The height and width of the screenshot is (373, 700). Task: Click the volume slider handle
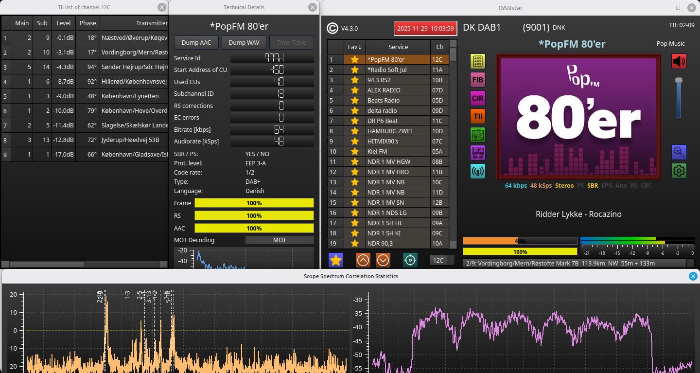click(679, 80)
